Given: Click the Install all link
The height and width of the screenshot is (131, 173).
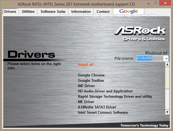Looking at the screenshot, I should tap(86, 65).
